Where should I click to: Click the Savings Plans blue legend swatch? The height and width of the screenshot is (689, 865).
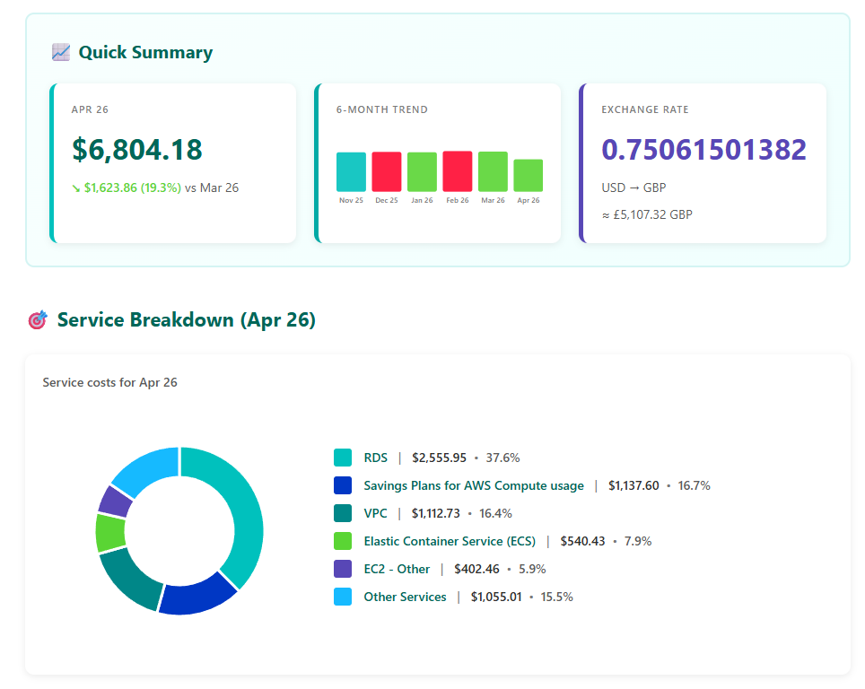tap(343, 485)
